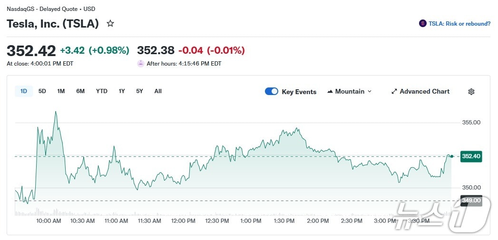Click the after hours moon icon
Image resolution: width=498 pixels, height=240 pixels.
[x=141, y=63]
